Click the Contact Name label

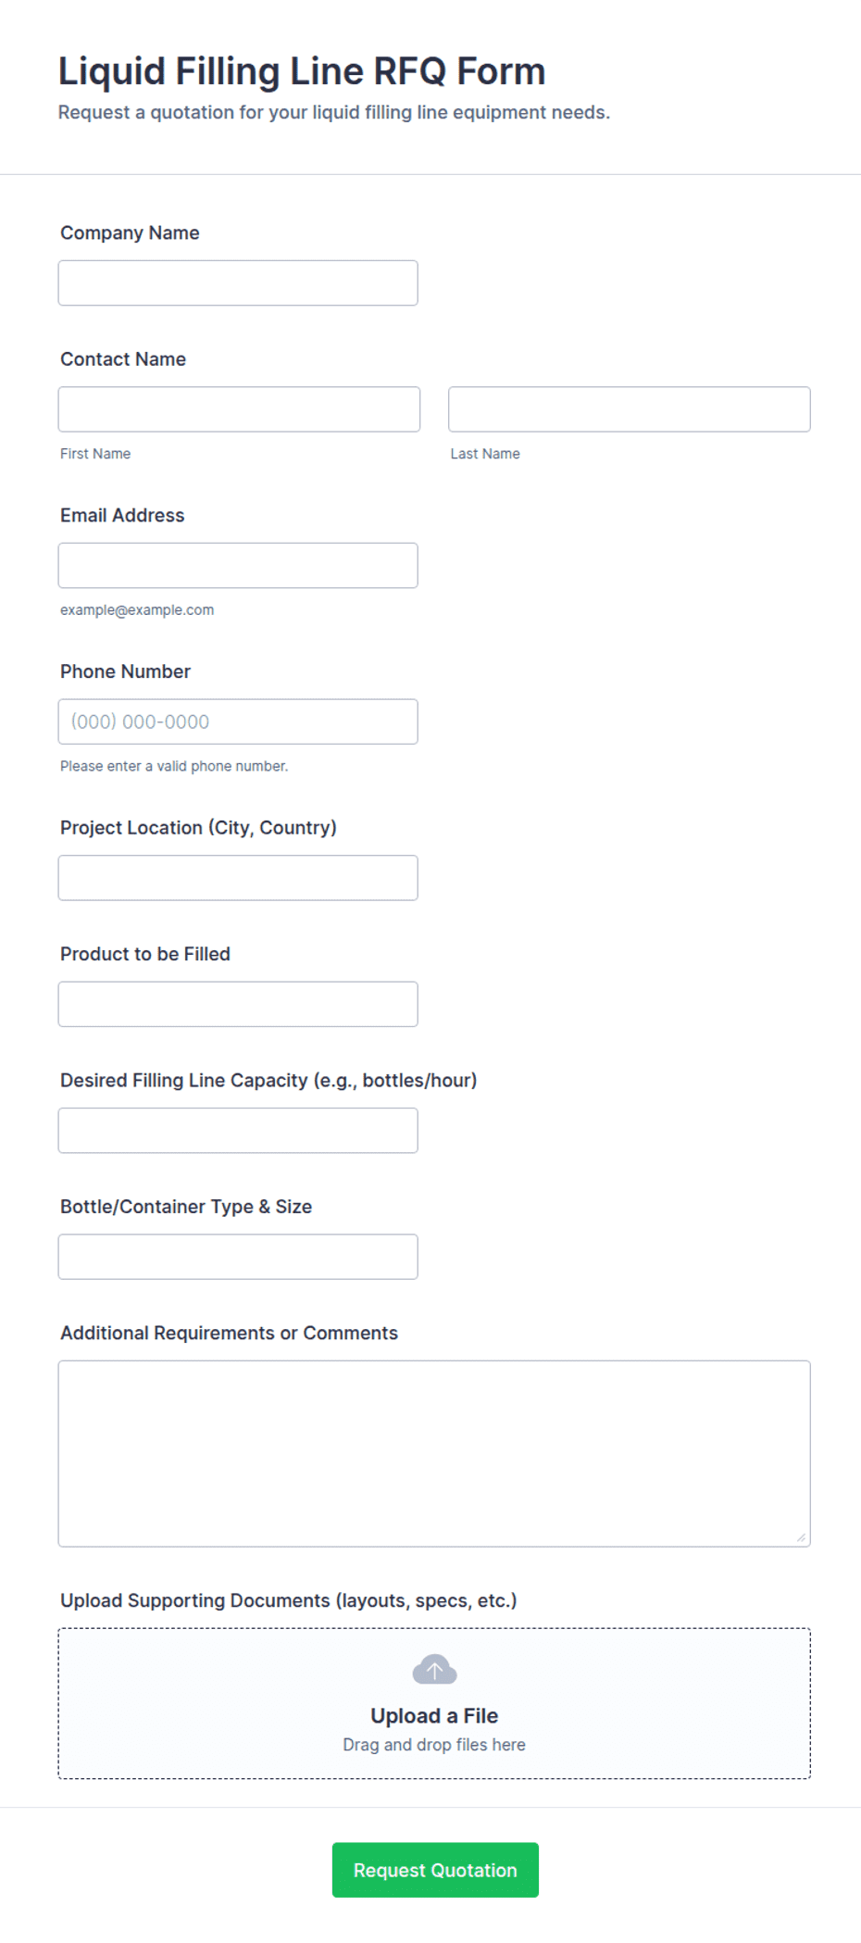tap(123, 358)
